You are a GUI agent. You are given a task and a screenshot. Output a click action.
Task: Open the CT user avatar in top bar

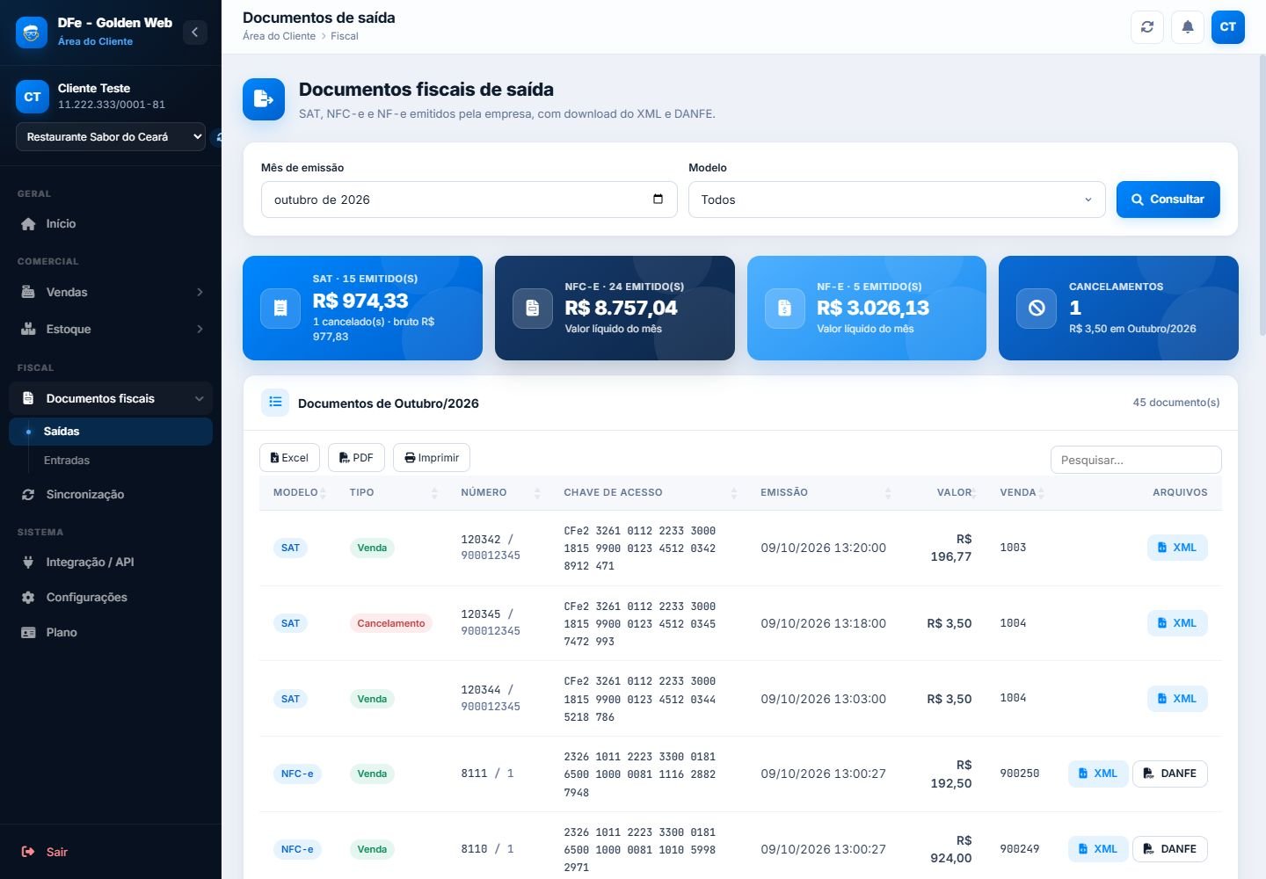tap(1228, 27)
